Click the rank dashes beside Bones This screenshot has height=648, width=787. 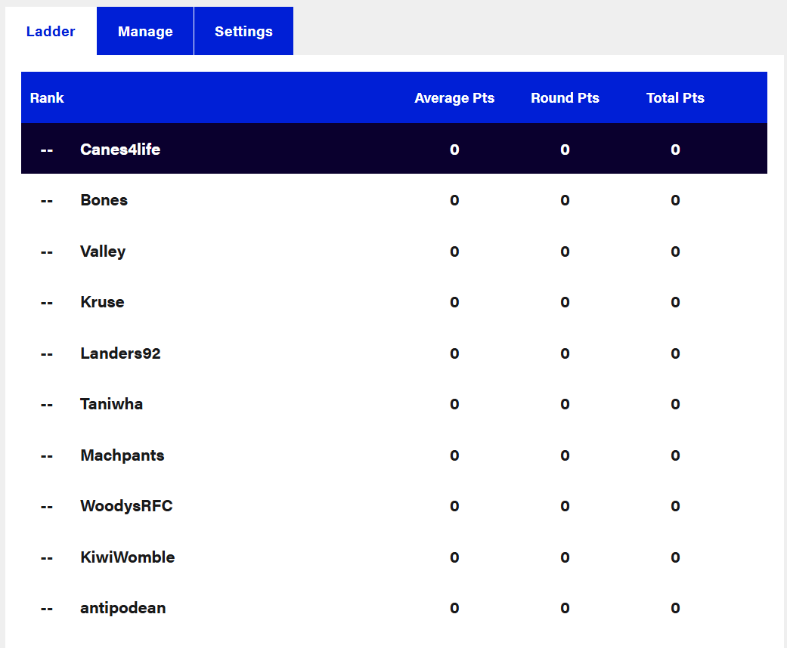[47, 200]
